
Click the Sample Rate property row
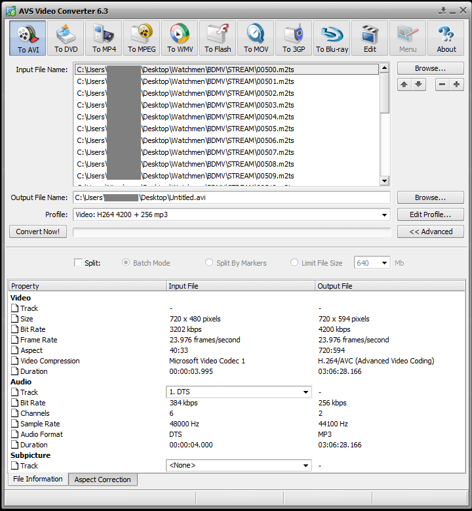pyautogui.click(x=237, y=424)
